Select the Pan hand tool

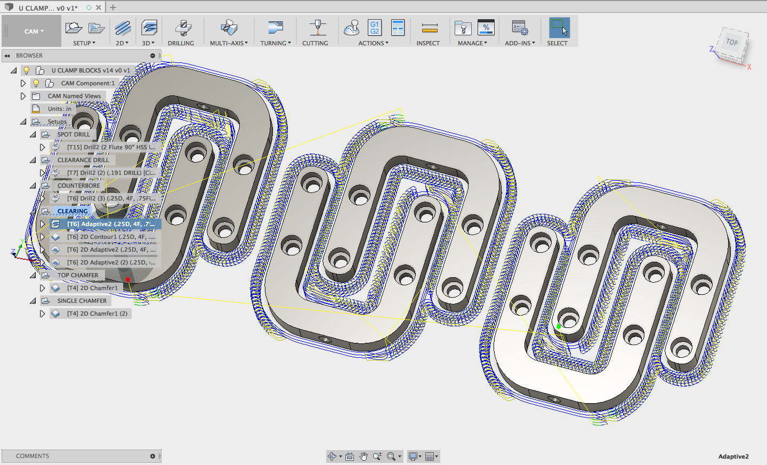point(364,456)
